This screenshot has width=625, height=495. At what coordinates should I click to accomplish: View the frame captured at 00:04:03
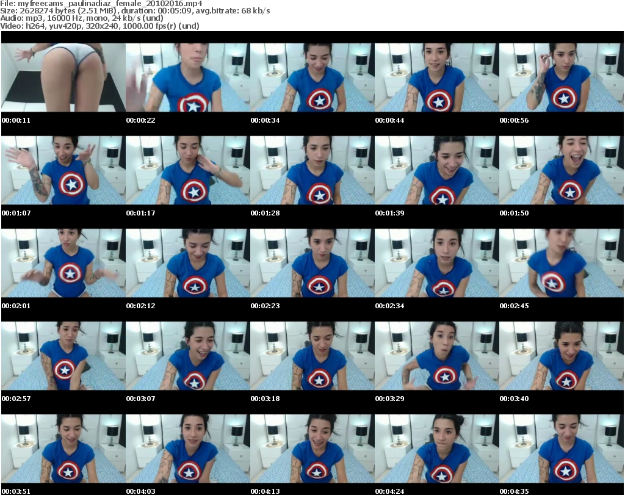188,449
